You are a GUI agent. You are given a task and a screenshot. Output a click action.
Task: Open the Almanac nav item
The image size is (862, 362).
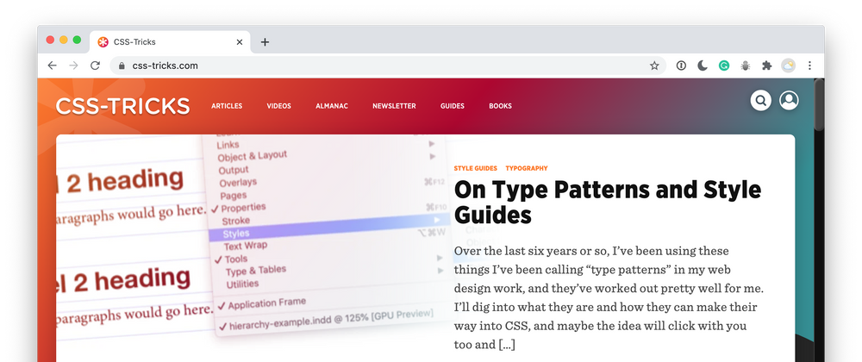click(x=332, y=106)
